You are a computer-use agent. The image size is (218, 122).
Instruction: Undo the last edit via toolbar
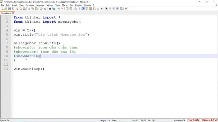click(x=41, y=8)
